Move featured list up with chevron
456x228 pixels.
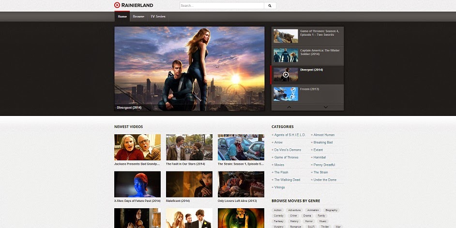[289, 107]
